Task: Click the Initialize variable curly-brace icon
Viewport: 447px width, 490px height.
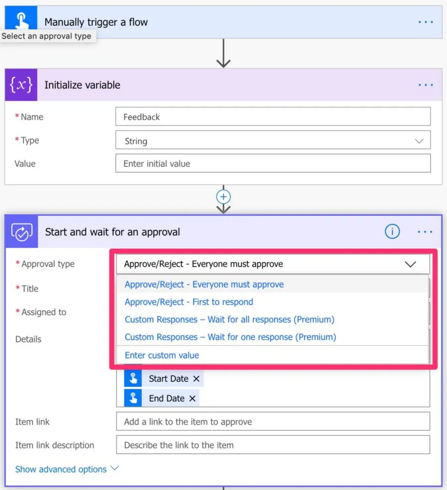Action: [21, 85]
